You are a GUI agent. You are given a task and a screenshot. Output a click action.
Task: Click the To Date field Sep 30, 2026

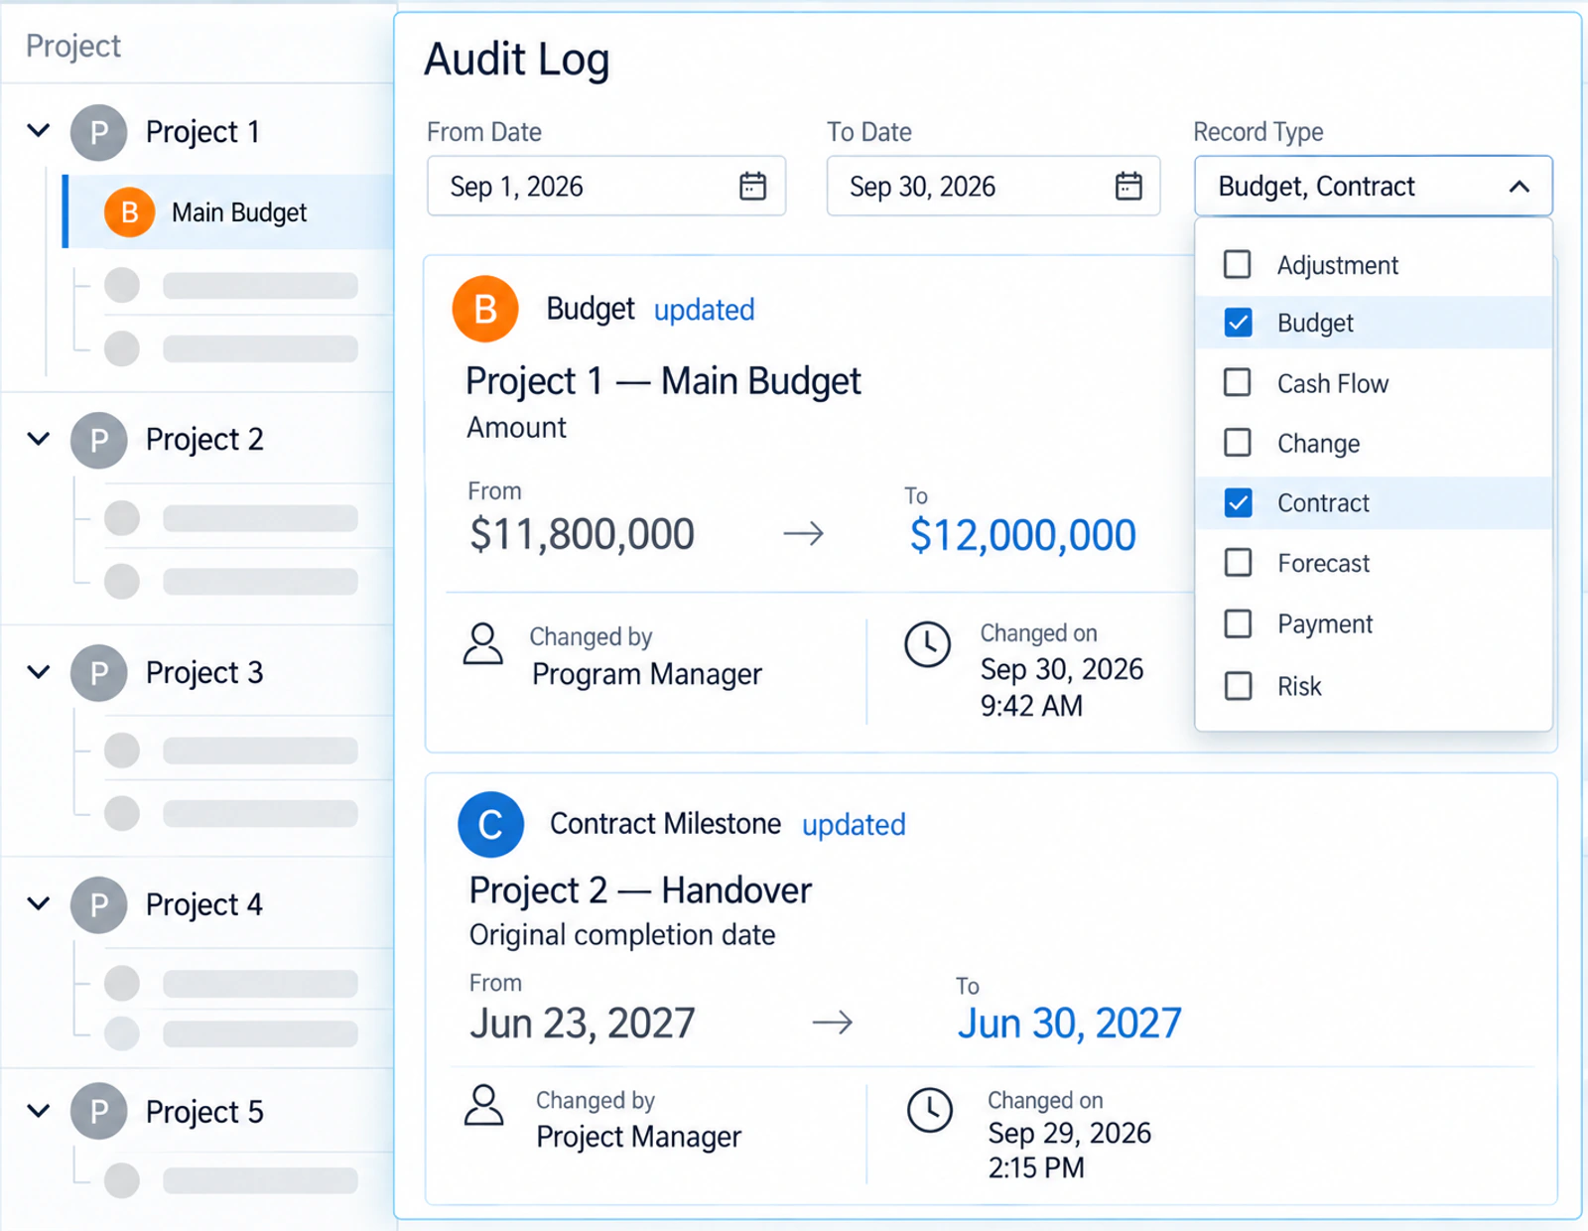click(993, 186)
